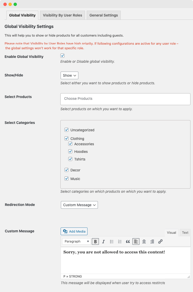This screenshot has height=292, width=193.
Task: Switch to the Text editor view
Action: tap(185, 233)
